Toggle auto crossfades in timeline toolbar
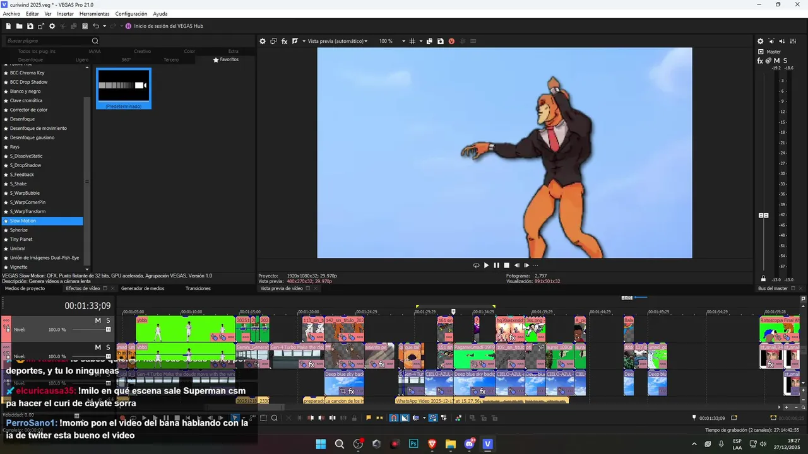Screen dimensions: 808x454 pyautogui.click(x=405, y=418)
